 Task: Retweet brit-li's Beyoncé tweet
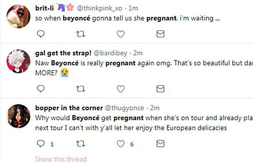coord(80,35)
